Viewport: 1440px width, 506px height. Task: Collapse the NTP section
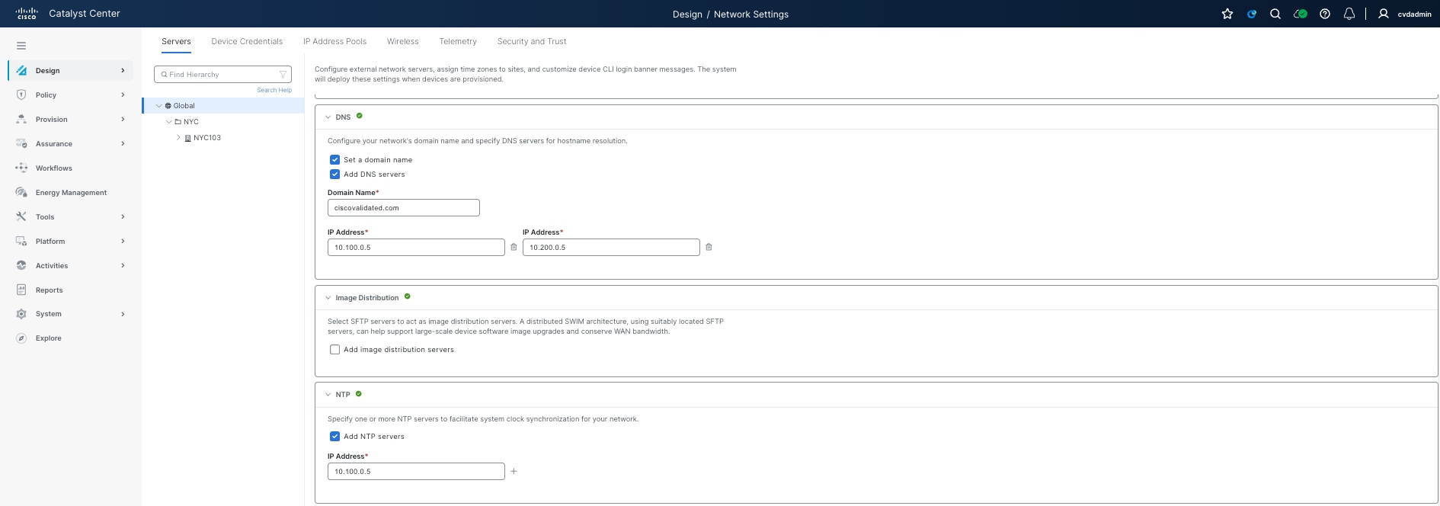click(x=328, y=395)
